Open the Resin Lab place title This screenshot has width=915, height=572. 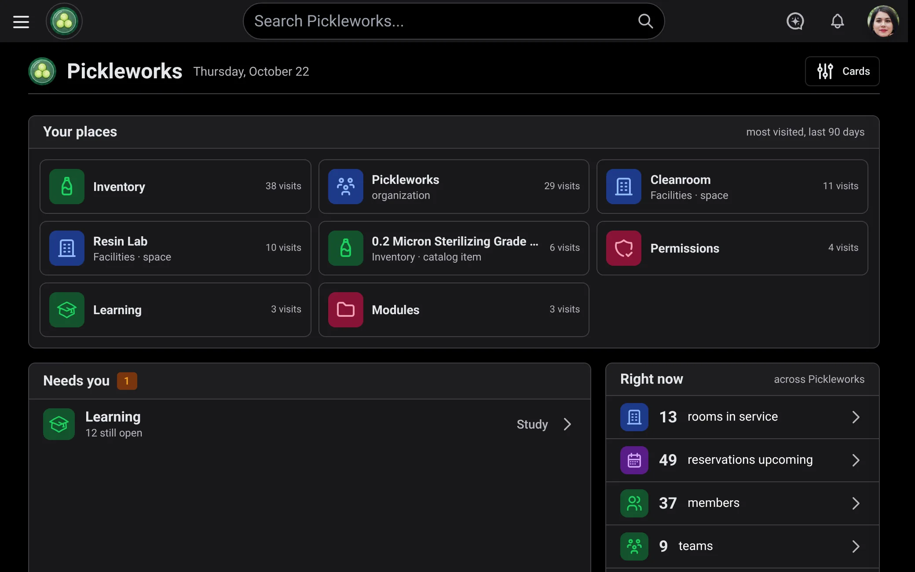(120, 241)
